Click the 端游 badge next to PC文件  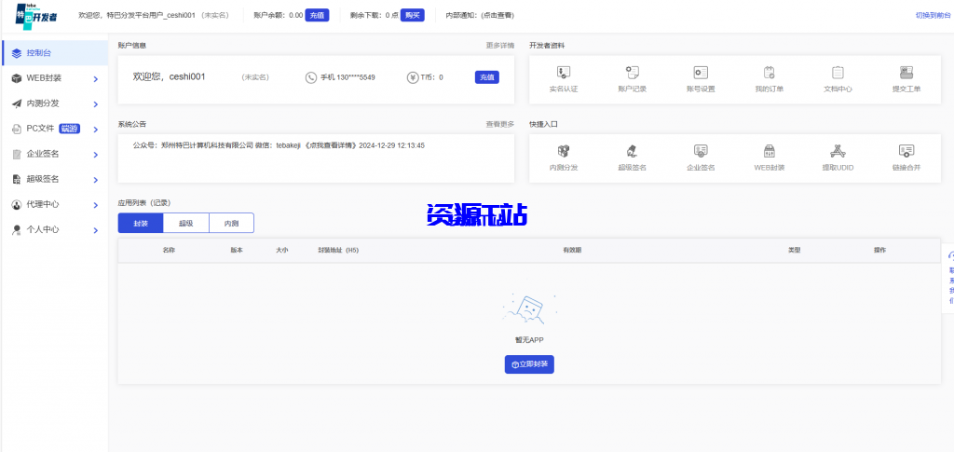pyautogui.click(x=70, y=129)
